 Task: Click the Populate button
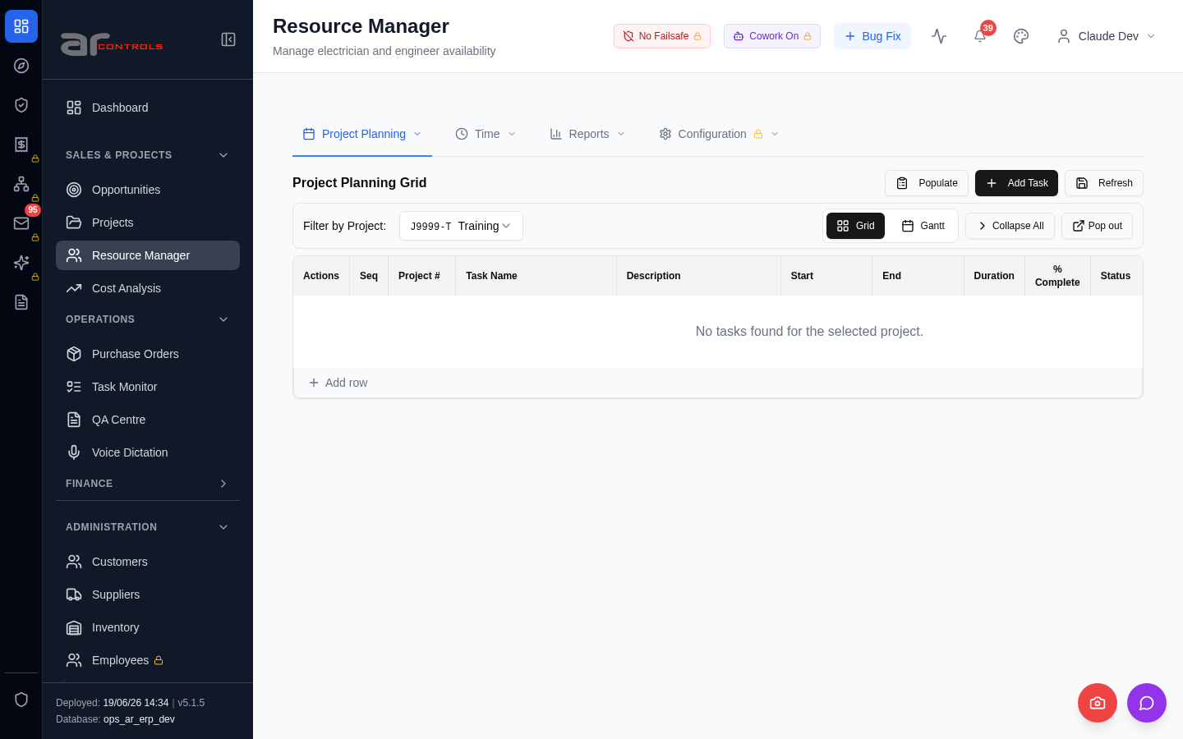927,183
